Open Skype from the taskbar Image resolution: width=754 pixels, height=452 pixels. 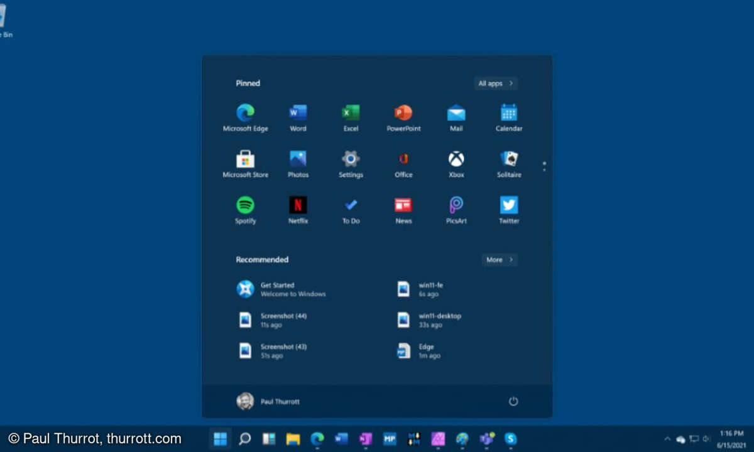pos(510,438)
